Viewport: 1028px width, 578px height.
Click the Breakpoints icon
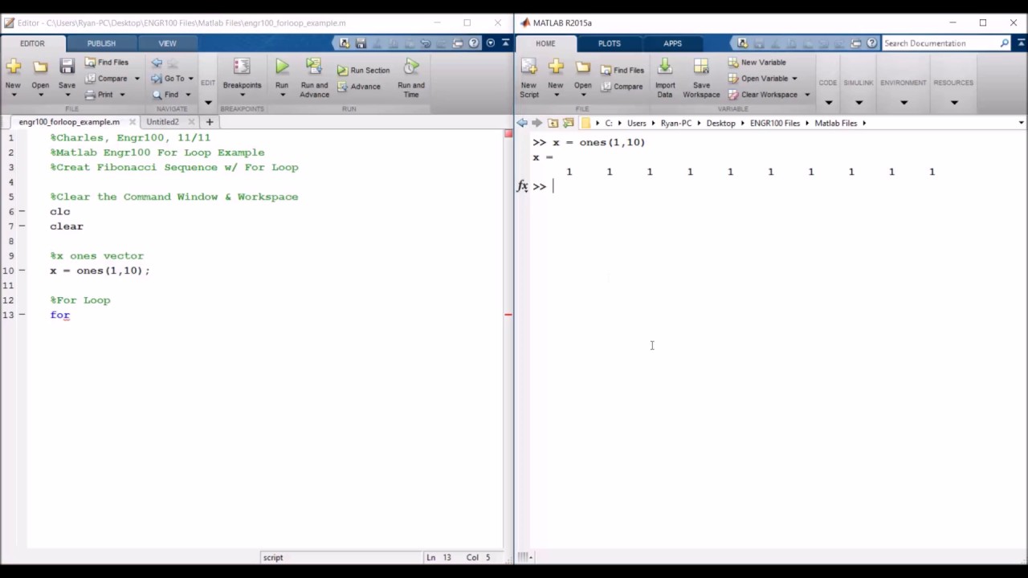pos(242,67)
